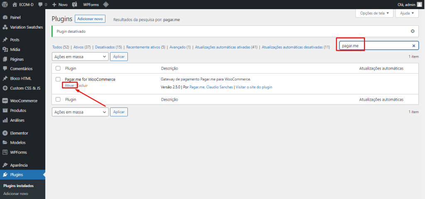Image resolution: width=425 pixels, height=199 pixels.
Task: Open WooCommerce icon in sidebar
Action: (5, 101)
